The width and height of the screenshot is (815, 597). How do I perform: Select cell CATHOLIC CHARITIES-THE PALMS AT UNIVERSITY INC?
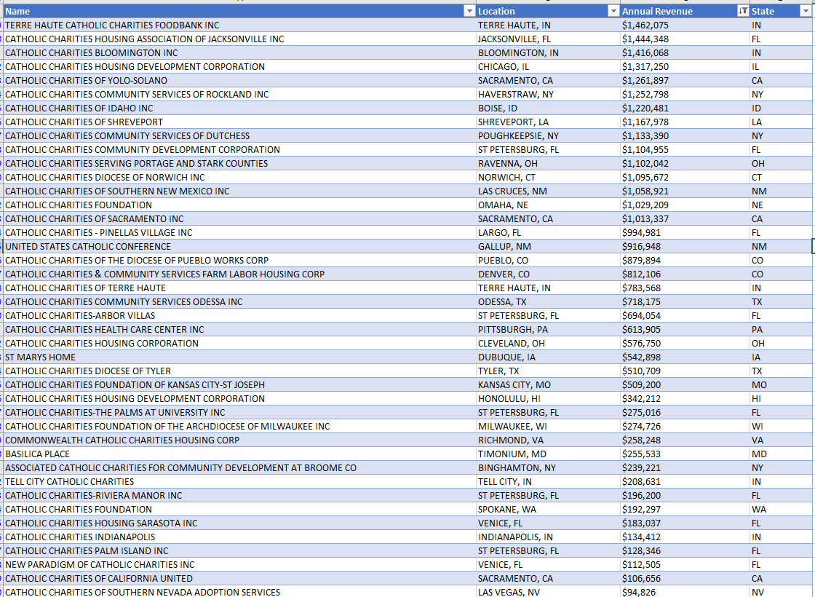[x=239, y=412]
